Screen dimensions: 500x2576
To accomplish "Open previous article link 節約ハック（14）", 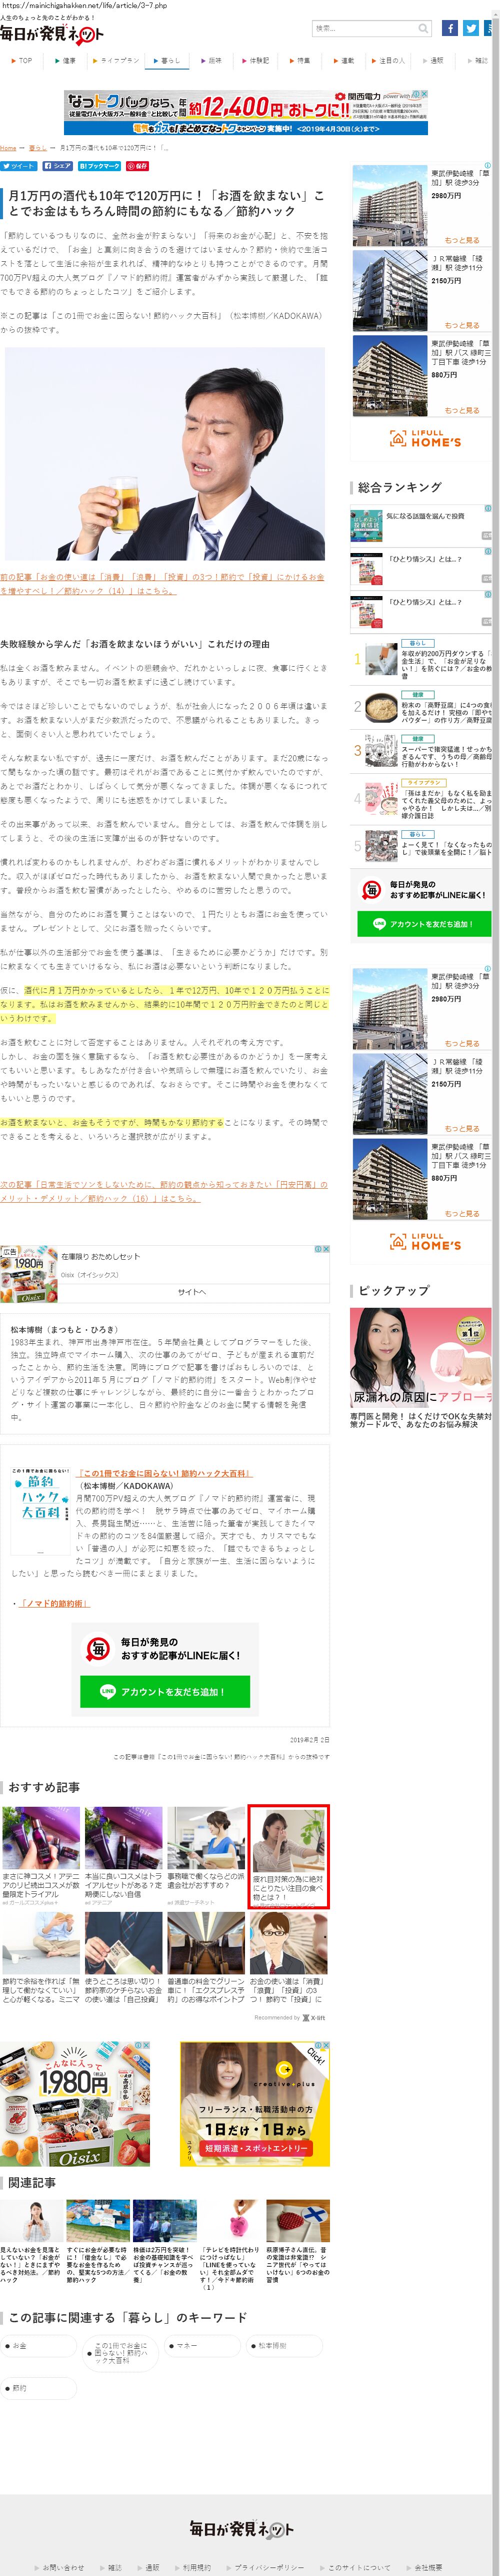I will click(x=162, y=583).
